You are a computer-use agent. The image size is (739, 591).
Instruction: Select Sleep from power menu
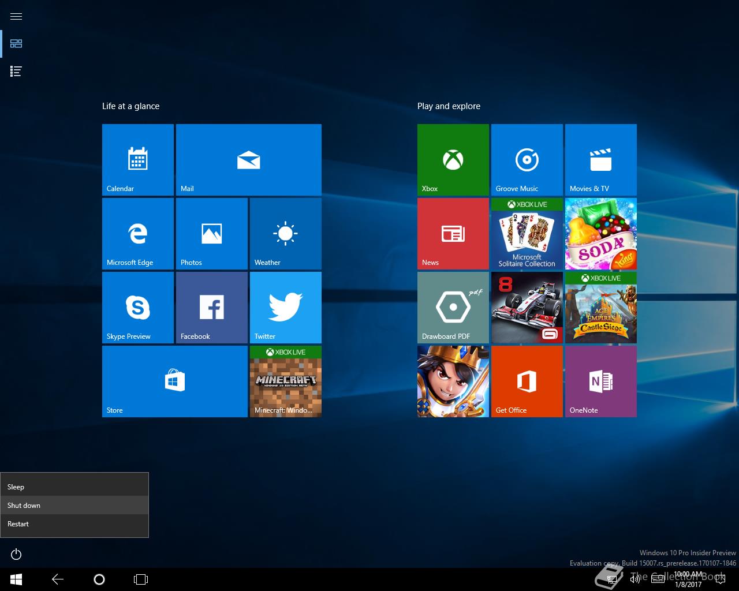[74, 487]
